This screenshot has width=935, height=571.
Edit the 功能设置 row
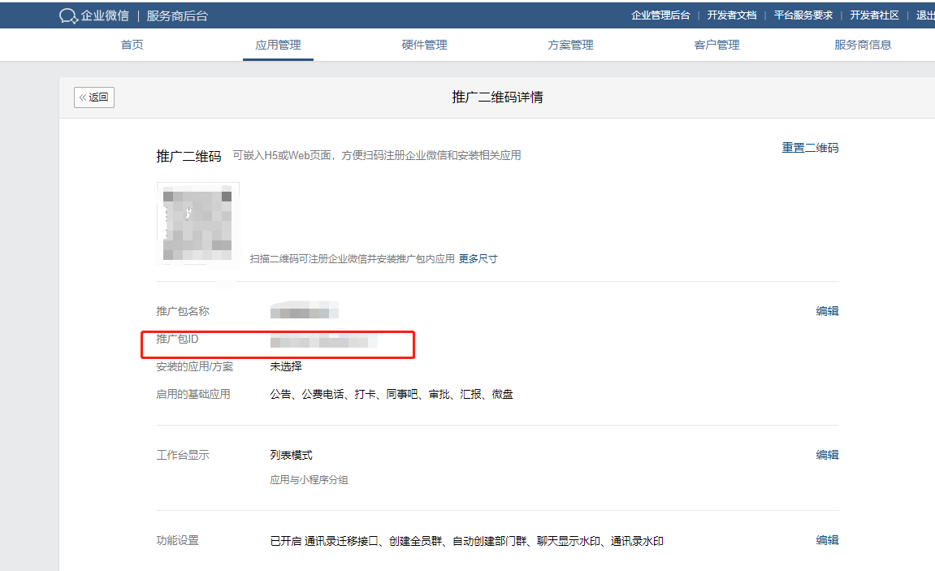click(827, 540)
